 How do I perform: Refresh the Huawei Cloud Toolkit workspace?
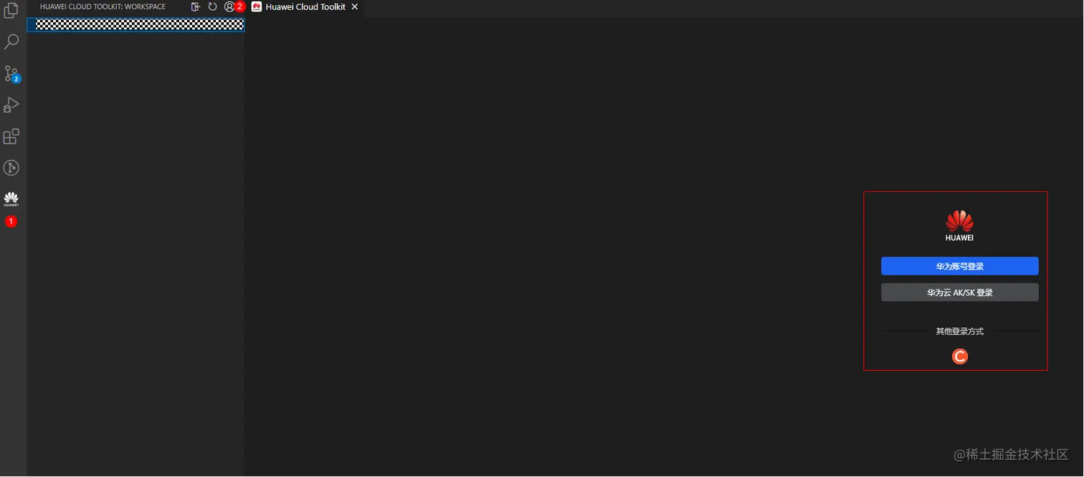click(213, 6)
